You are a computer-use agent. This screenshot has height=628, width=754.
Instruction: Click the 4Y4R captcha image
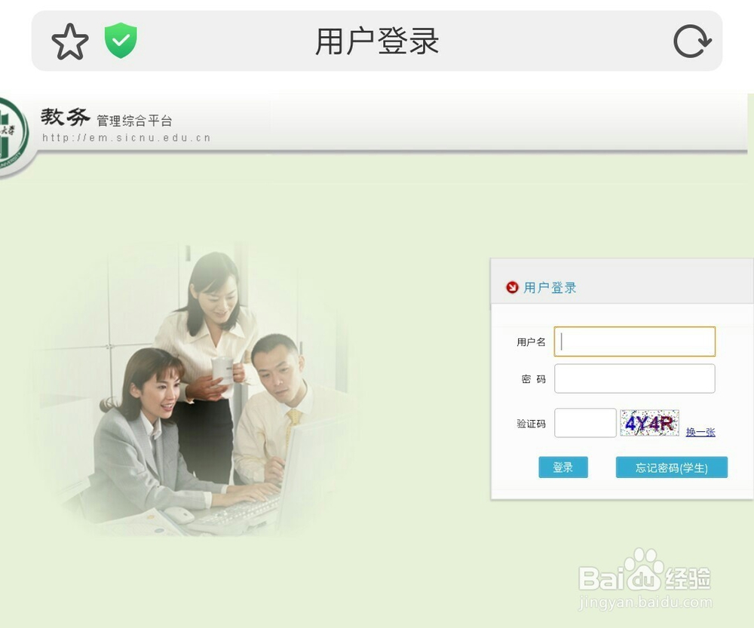[650, 423]
